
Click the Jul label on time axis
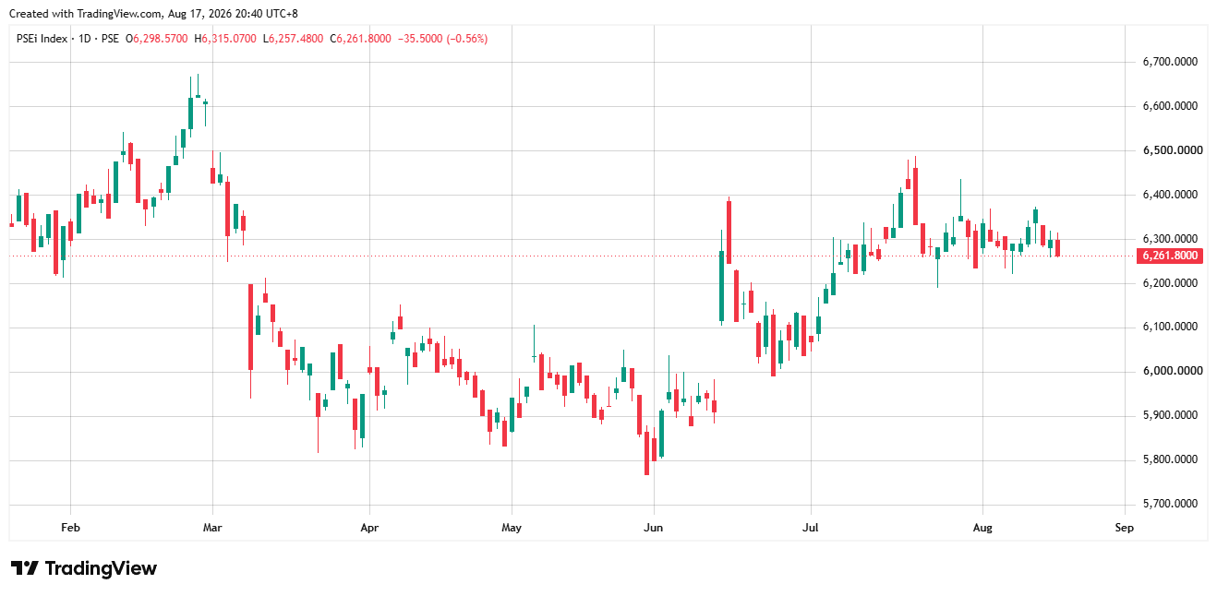(812, 529)
